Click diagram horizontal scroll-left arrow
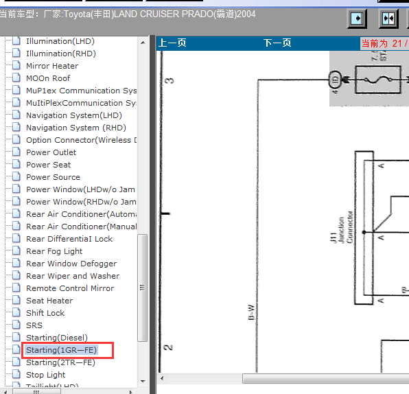The width and height of the screenshot is (409, 394). pos(162,378)
